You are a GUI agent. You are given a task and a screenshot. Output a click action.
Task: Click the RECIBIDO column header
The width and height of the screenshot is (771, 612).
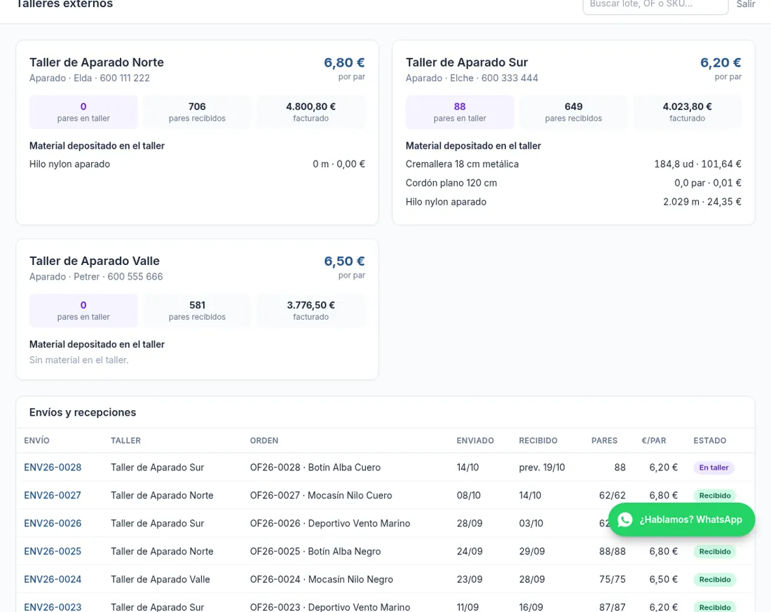538,440
